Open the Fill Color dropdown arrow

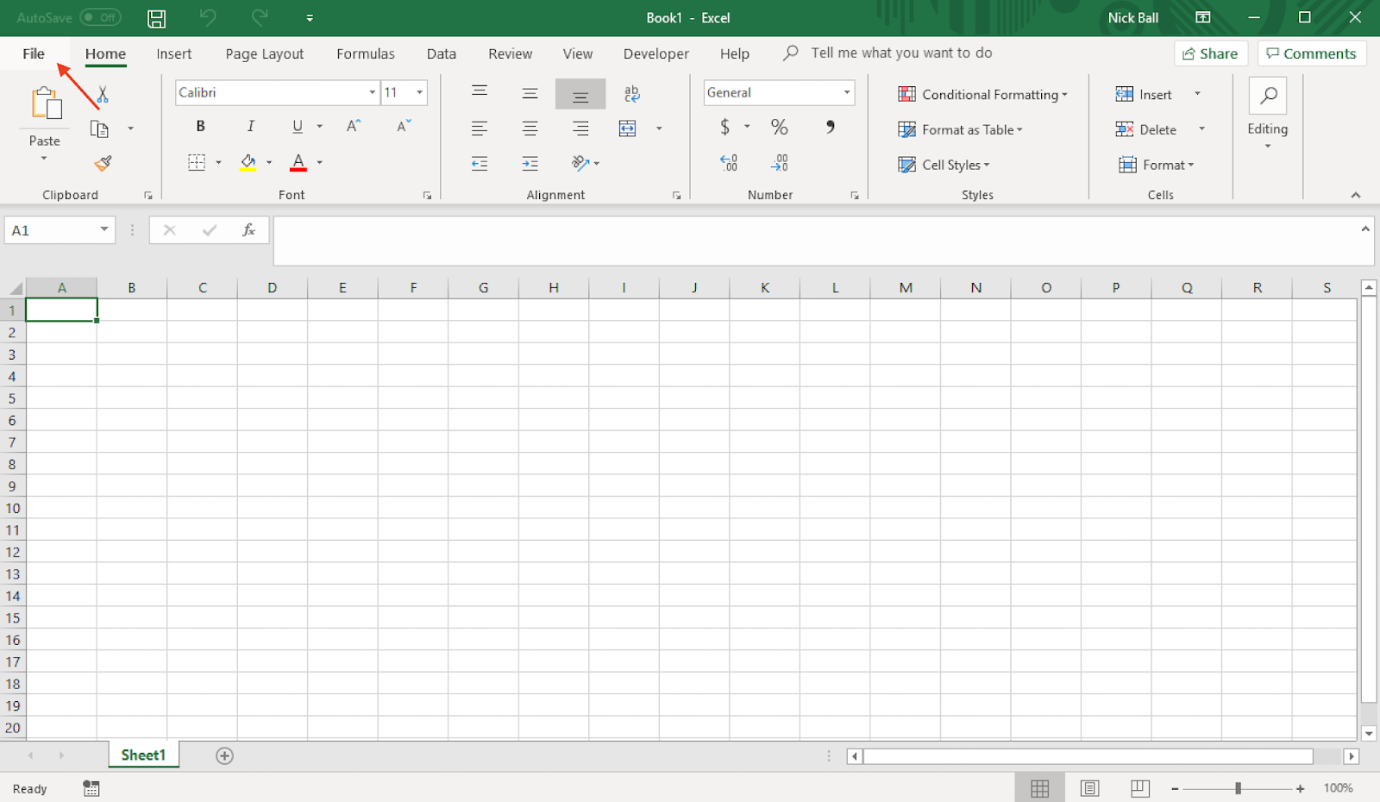(x=268, y=162)
